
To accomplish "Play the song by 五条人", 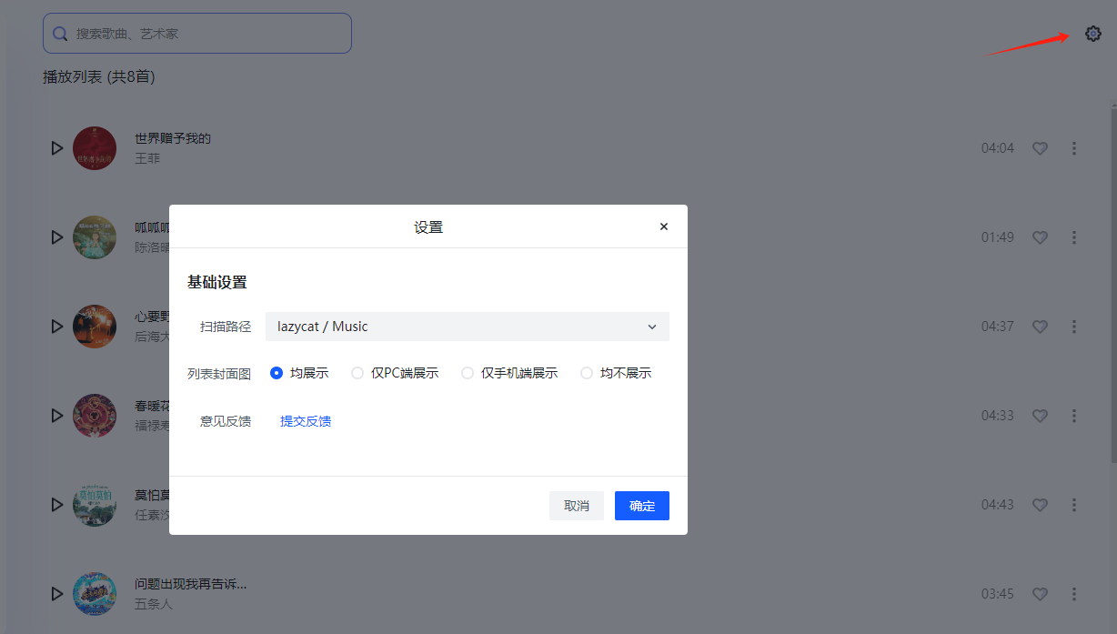I will tap(56, 593).
